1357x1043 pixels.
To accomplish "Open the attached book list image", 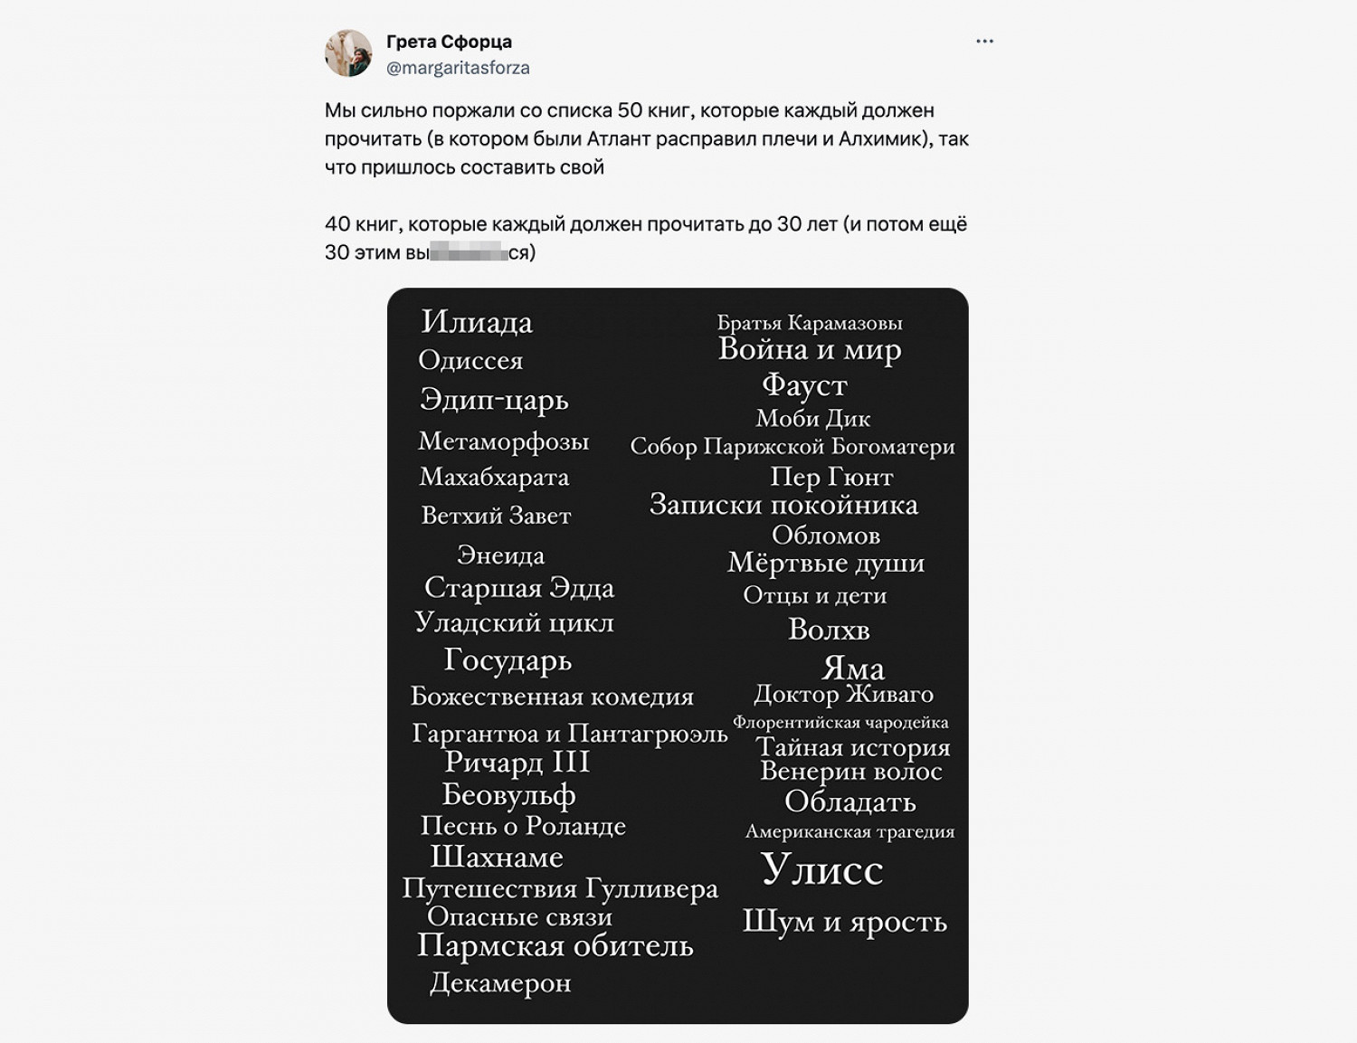I will coord(678,656).
